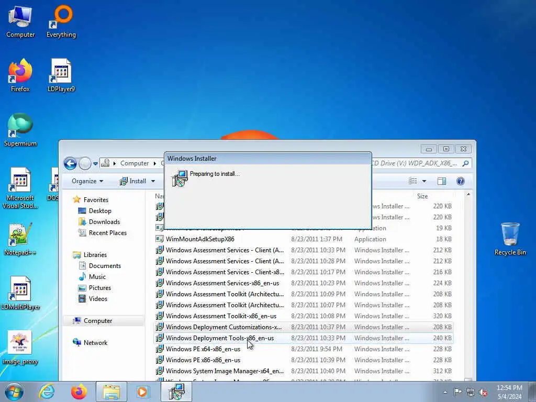Image resolution: width=536 pixels, height=402 pixels.
Task: Open Internet Explorer from the taskbar
Action: click(x=47, y=392)
